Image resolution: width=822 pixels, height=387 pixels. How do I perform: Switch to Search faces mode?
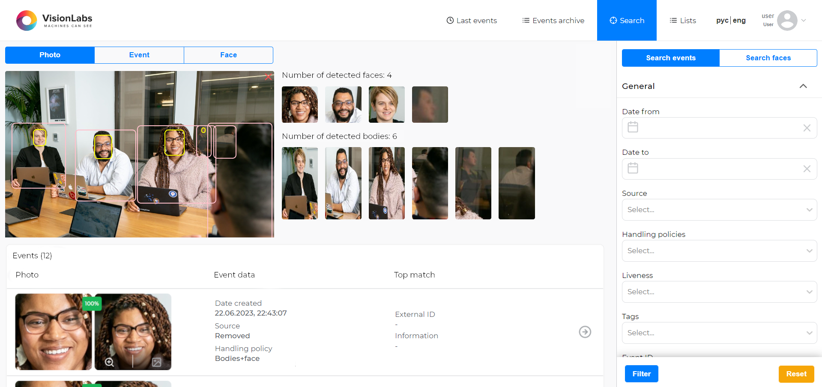[x=768, y=58]
